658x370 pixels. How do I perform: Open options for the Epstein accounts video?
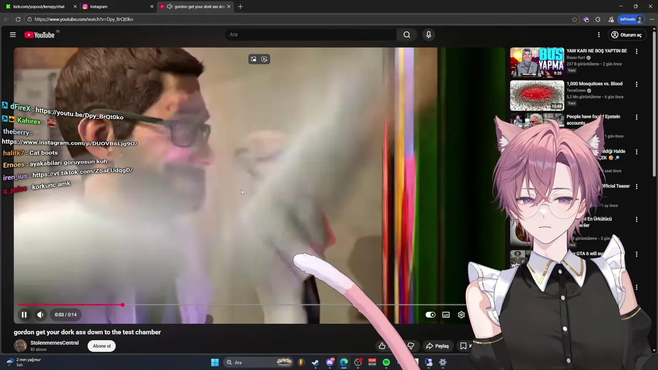tap(636, 117)
